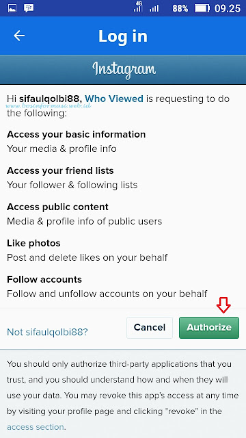This screenshot has width=246, height=438.
Task: Tap the gallery image notification icon
Action: point(11,8)
